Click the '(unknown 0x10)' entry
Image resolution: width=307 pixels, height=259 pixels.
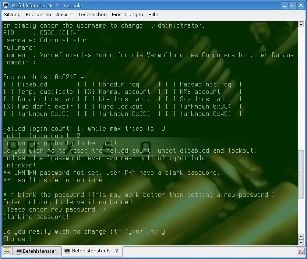point(43,114)
